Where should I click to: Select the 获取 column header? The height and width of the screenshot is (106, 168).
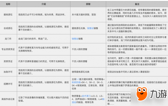[88, 4]
